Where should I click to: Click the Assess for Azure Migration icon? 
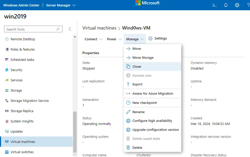pos(128,93)
